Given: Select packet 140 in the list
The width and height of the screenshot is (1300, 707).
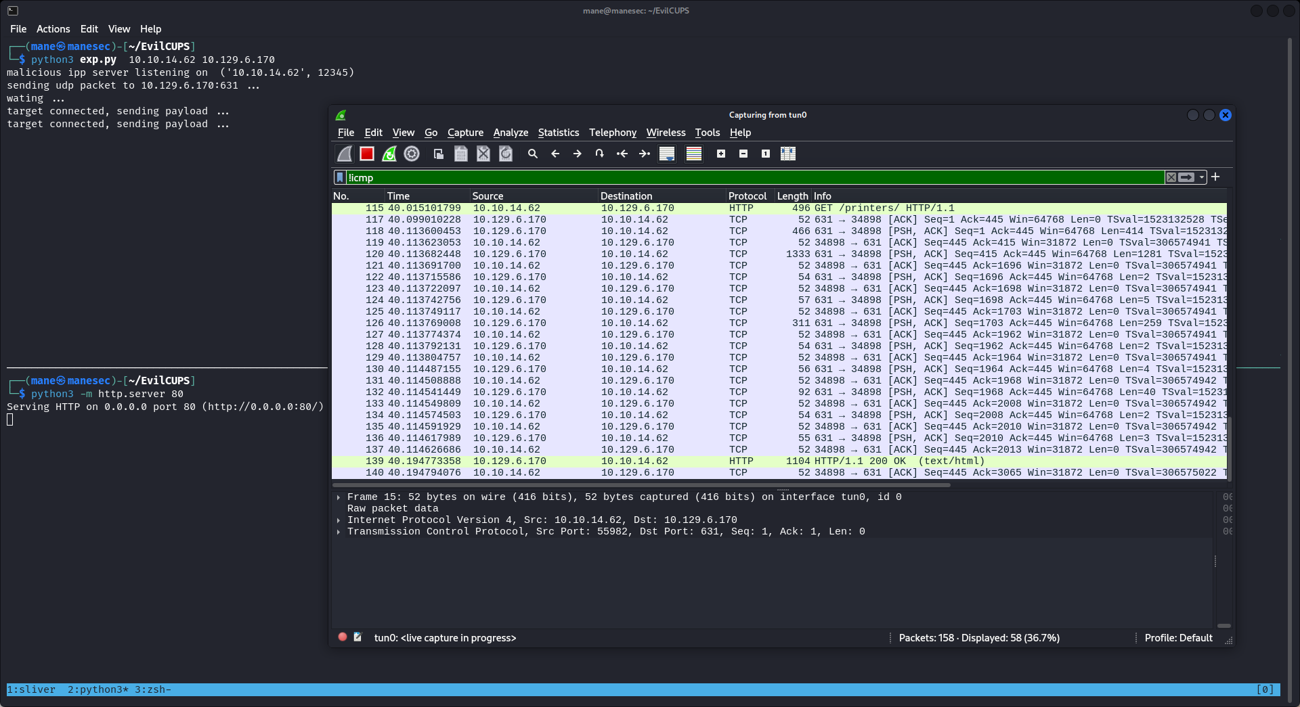Looking at the screenshot, I should pos(779,473).
